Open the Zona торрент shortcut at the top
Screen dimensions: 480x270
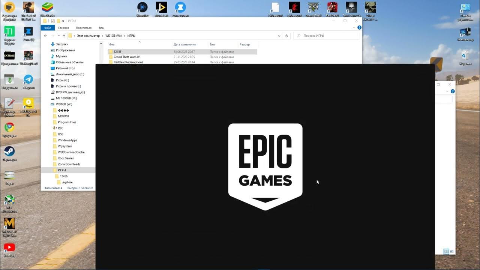(180, 9)
